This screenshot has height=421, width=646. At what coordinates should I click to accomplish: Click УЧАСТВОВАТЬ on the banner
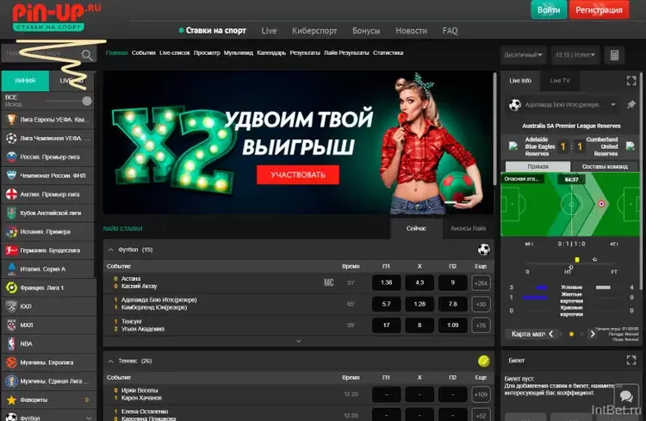(298, 175)
